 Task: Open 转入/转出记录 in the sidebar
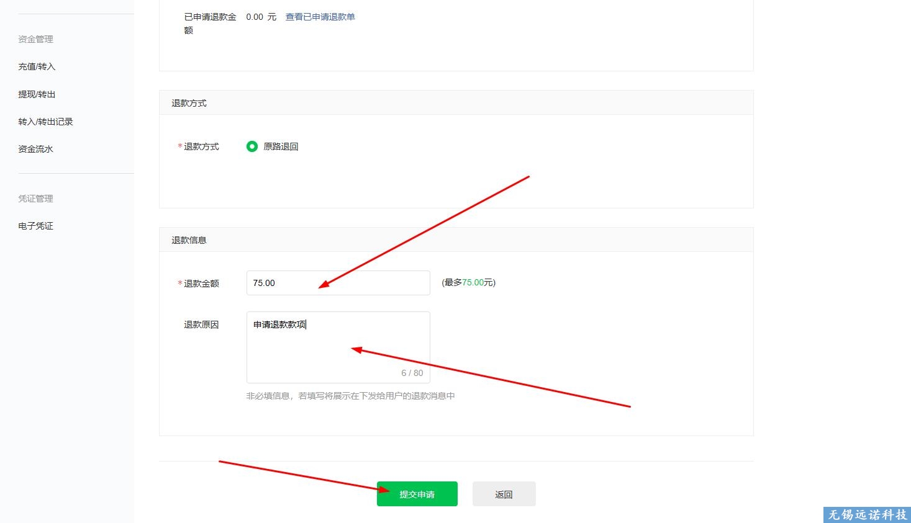coord(45,122)
